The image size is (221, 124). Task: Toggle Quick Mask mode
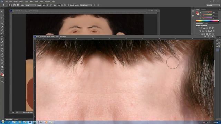[2, 79]
